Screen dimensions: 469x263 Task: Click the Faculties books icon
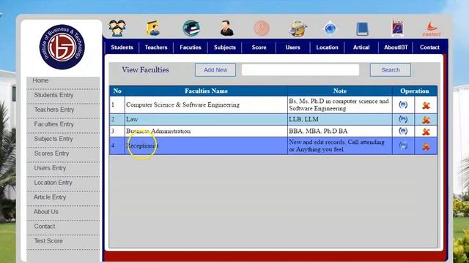coord(191,28)
